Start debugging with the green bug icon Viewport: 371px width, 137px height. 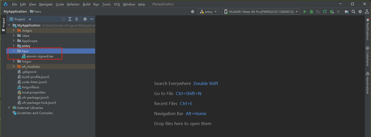point(311,12)
